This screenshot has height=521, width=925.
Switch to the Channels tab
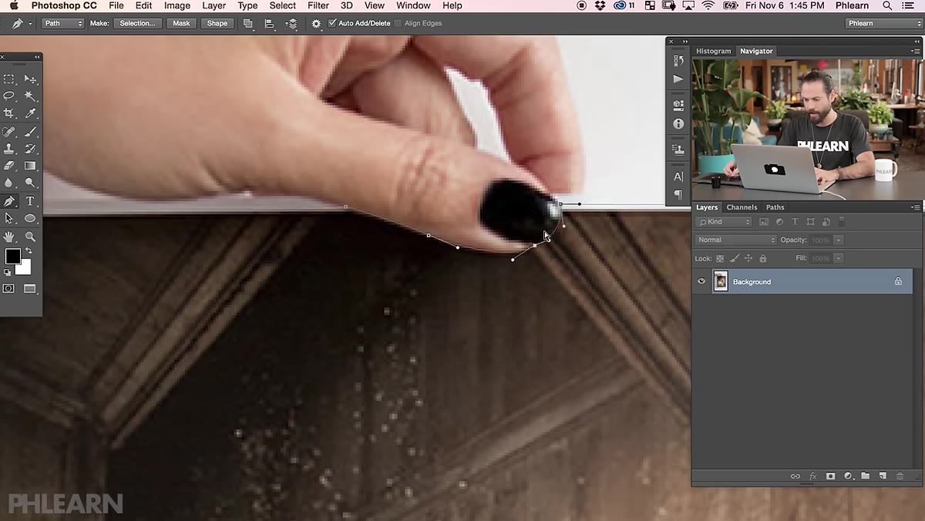pyautogui.click(x=742, y=207)
